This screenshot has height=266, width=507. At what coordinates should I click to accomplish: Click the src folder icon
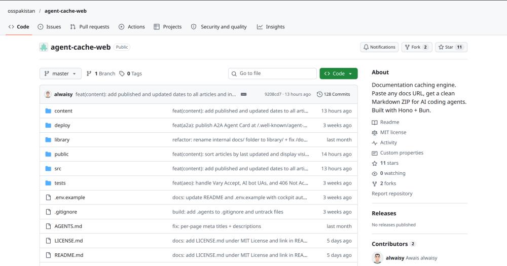pyautogui.click(x=48, y=169)
